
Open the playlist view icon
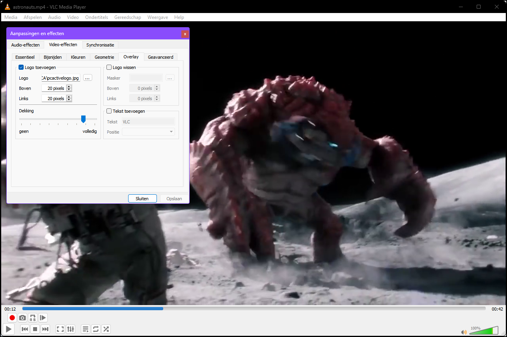click(85, 329)
